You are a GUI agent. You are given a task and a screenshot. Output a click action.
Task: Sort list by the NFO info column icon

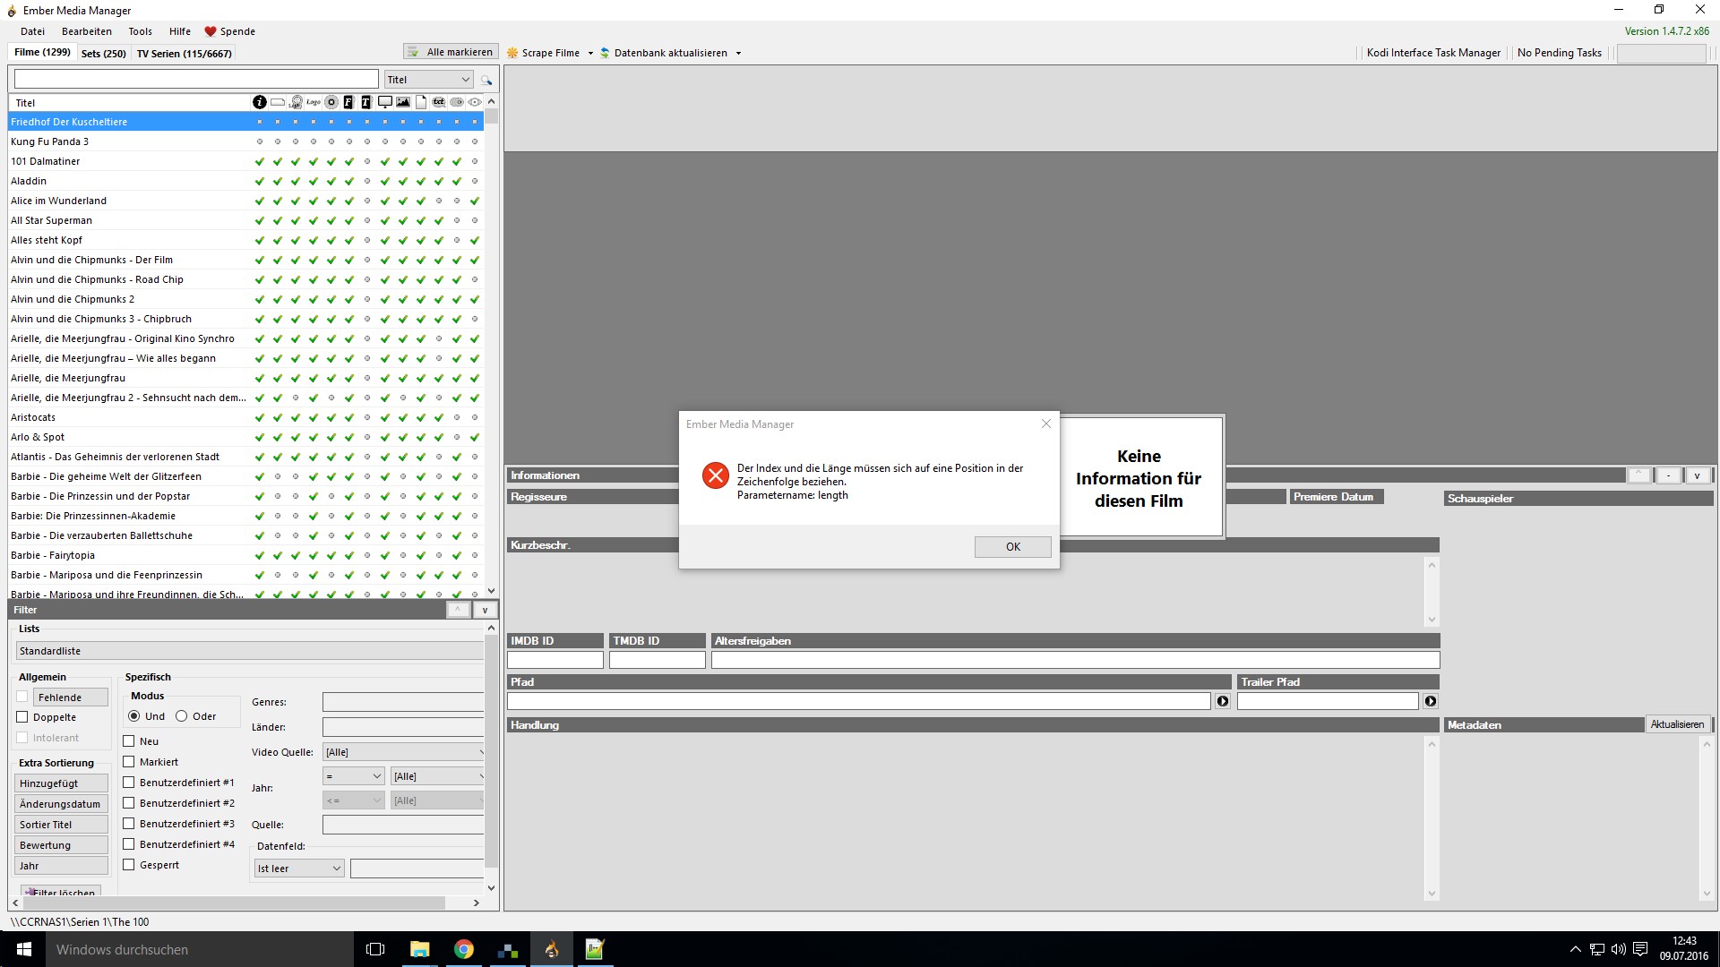[x=260, y=102]
